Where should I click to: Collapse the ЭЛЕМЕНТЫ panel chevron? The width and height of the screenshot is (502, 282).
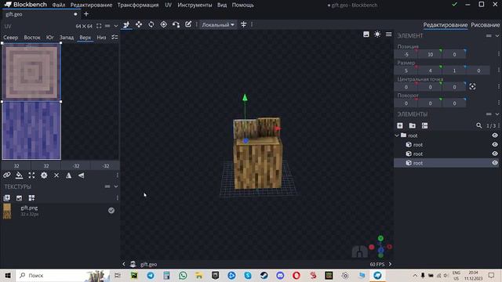click(x=497, y=114)
